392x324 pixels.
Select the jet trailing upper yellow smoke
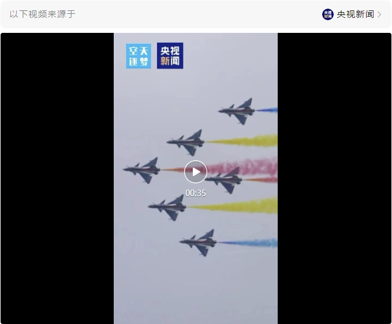tap(185, 142)
